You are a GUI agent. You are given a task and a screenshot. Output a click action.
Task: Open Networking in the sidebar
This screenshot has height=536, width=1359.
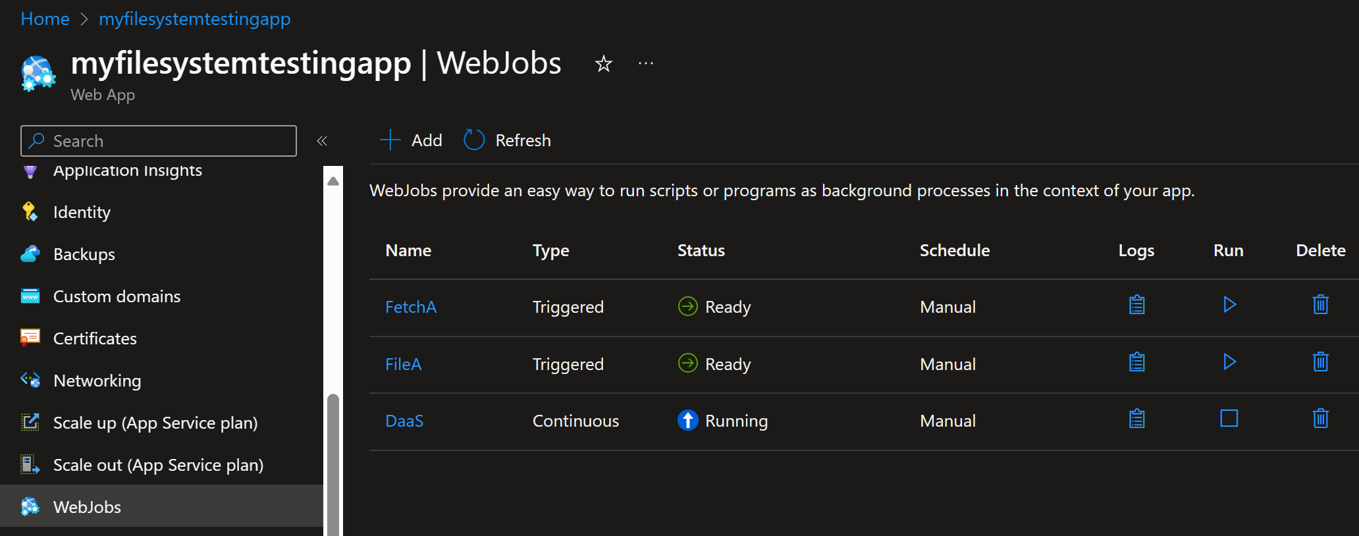click(x=97, y=381)
